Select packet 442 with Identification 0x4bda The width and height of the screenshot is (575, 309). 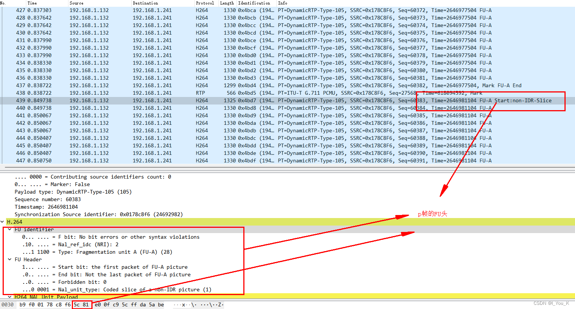(287, 123)
